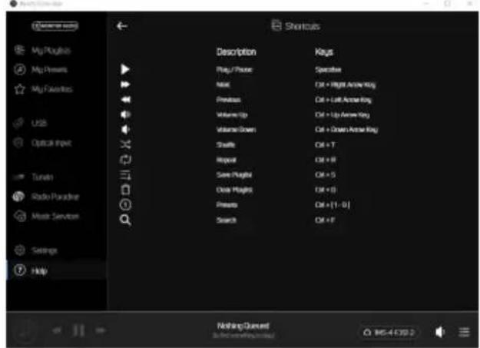
Task: Click the My Presets circle icon
Action: 20,70
